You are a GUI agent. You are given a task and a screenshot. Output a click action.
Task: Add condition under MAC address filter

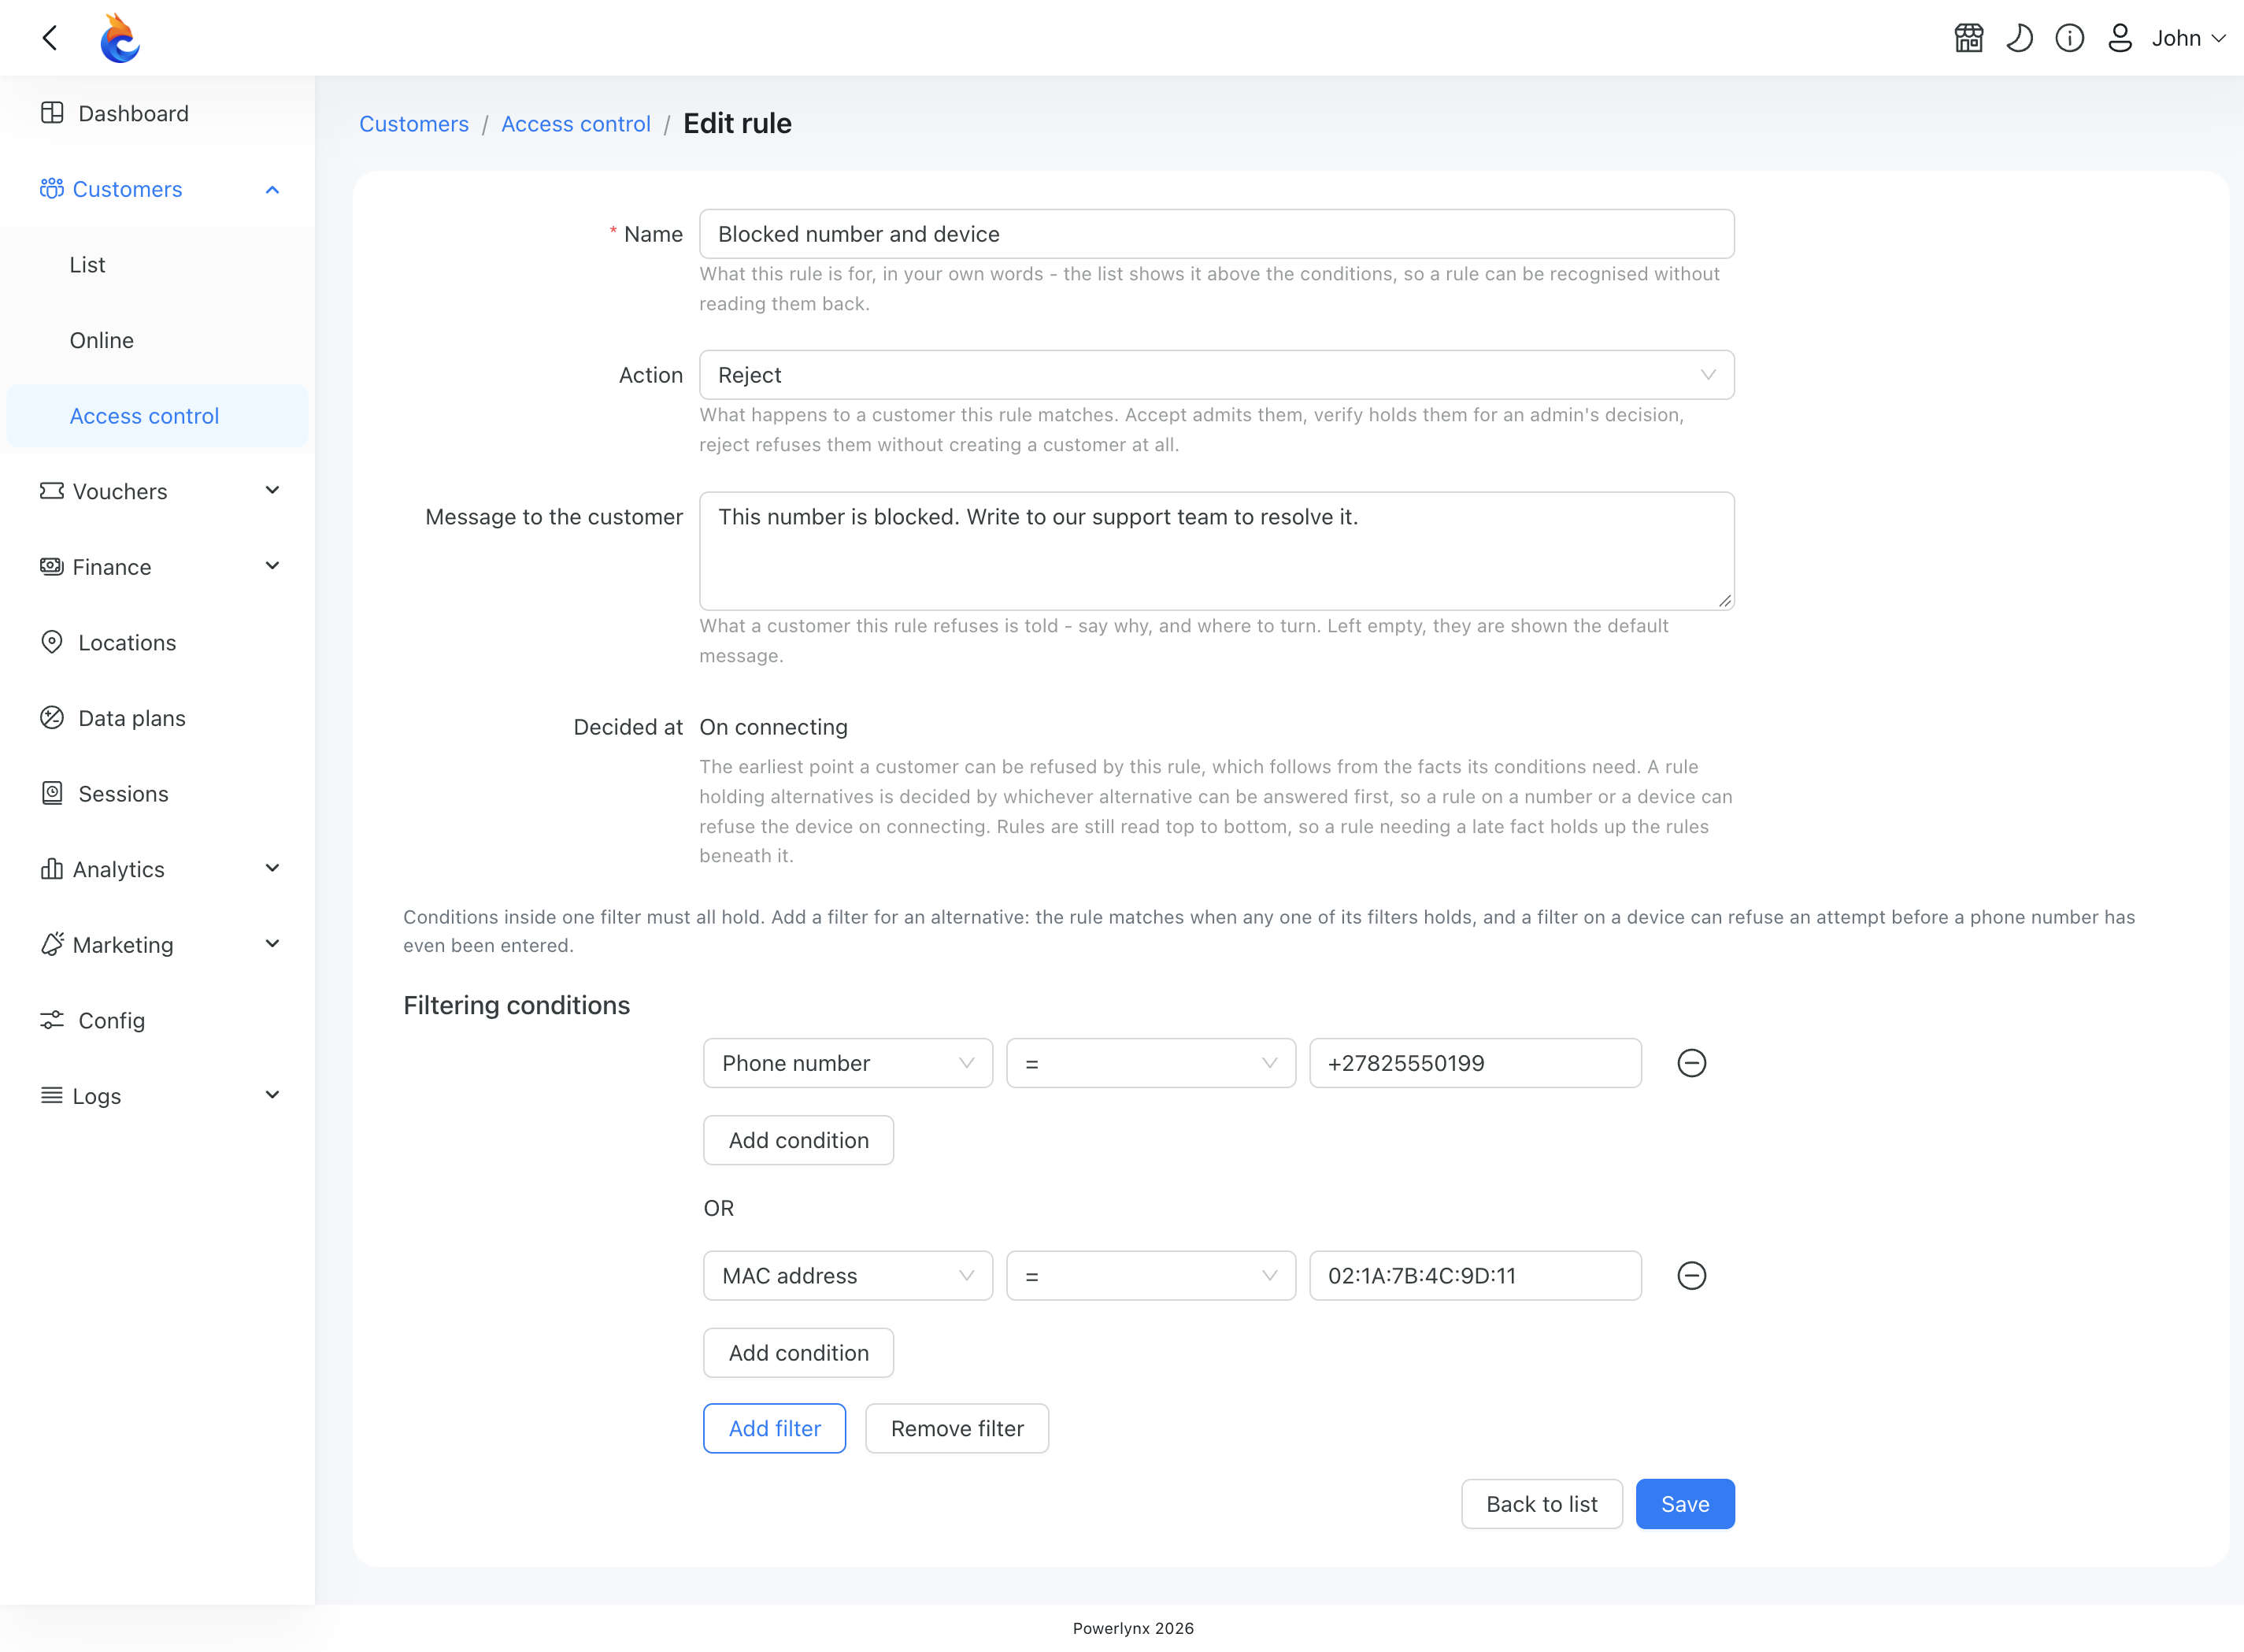click(798, 1353)
